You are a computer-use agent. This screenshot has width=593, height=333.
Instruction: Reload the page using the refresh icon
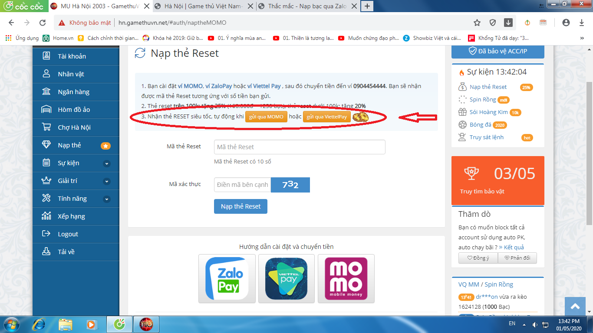point(43,23)
